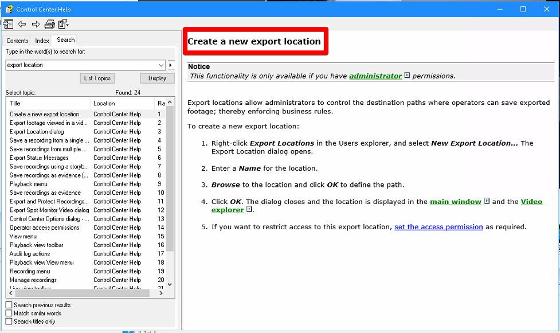Click the arrow button beside the search field
Screen dimensions: 560x333
point(171,65)
